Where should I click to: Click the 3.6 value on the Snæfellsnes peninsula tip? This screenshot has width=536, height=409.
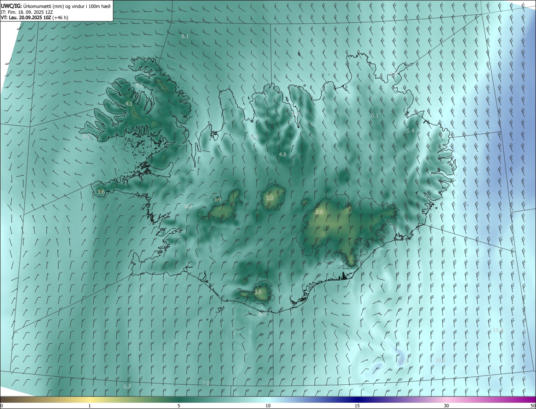pos(101,192)
